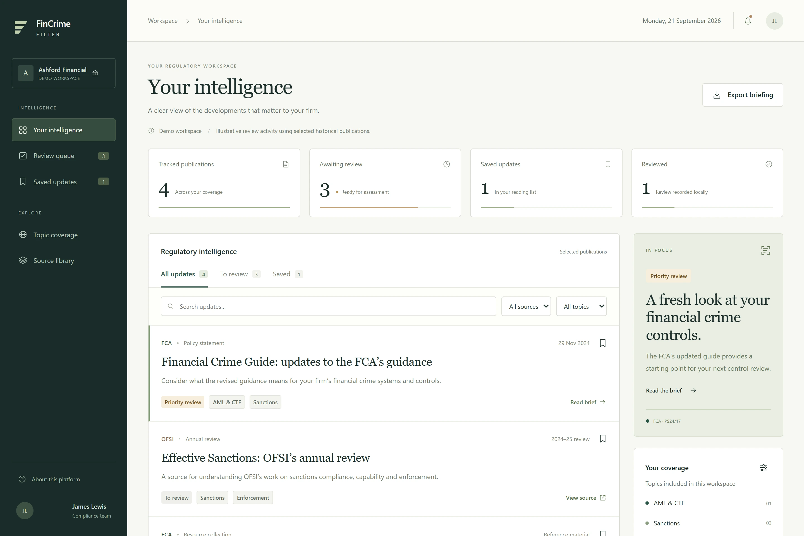
Task: Click the checkmark icon on Reviewed card
Action: click(x=769, y=164)
